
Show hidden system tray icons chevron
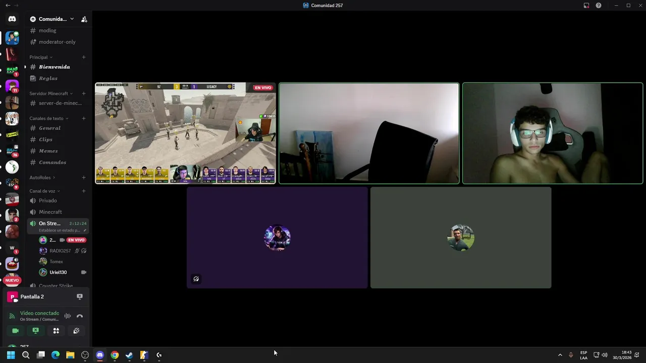[x=560, y=355]
